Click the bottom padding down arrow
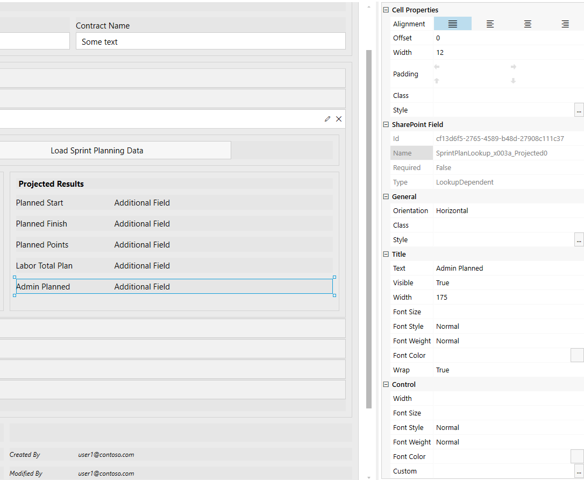The image size is (584, 480). tap(513, 81)
